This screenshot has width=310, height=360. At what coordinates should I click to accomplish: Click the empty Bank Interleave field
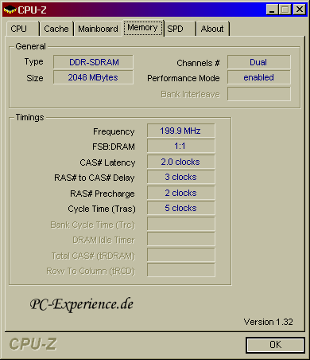tap(259, 94)
